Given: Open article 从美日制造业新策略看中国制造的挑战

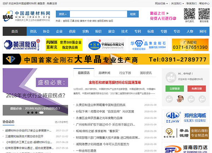Looking at the screenshot, I should coord(101,105).
